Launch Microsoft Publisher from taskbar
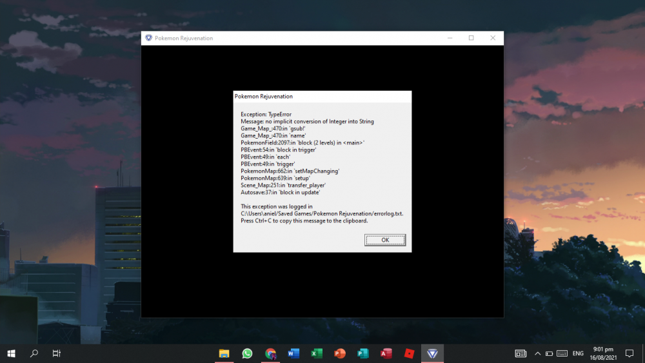Screen dimensions: 645x363 363,353
